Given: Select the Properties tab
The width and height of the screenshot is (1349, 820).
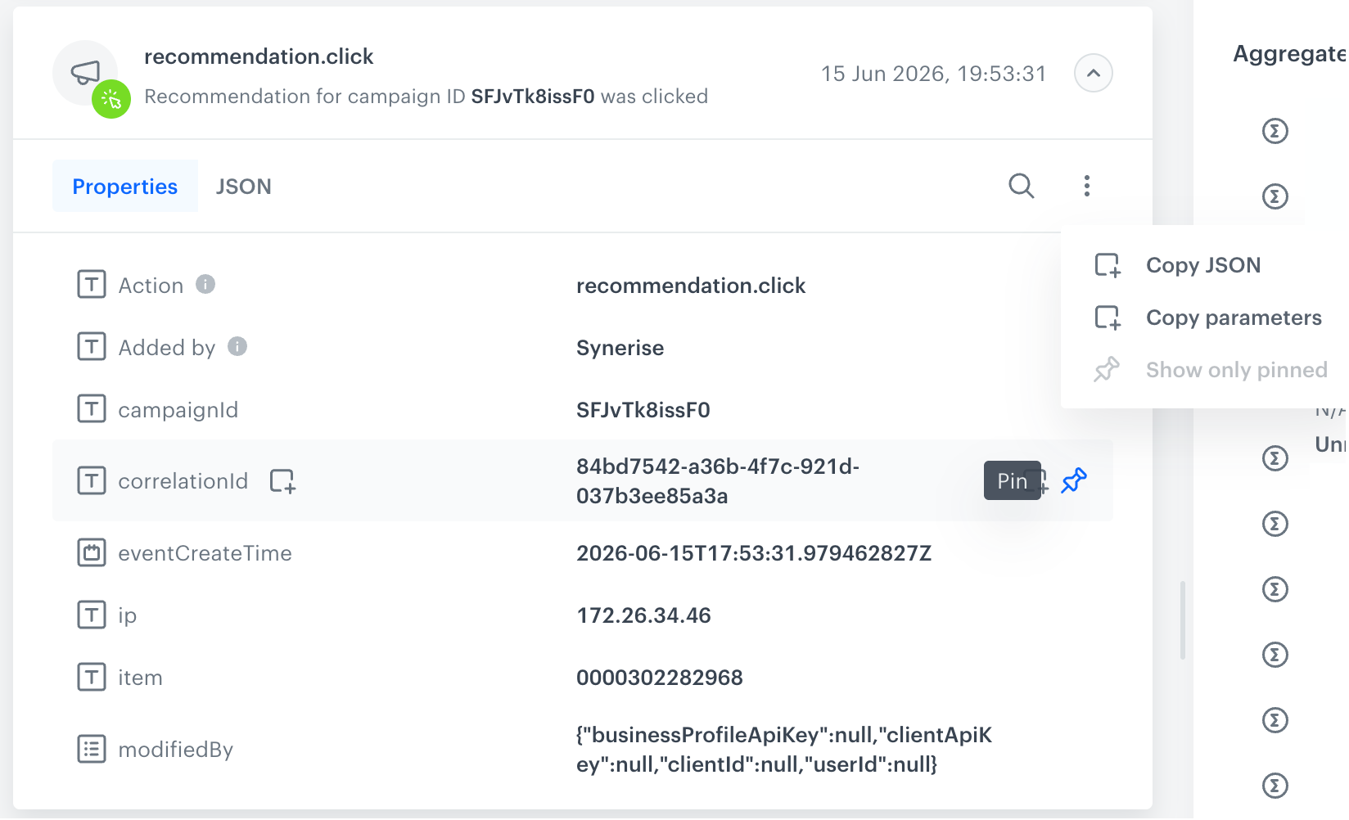Looking at the screenshot, I should [x=125, y=187].
